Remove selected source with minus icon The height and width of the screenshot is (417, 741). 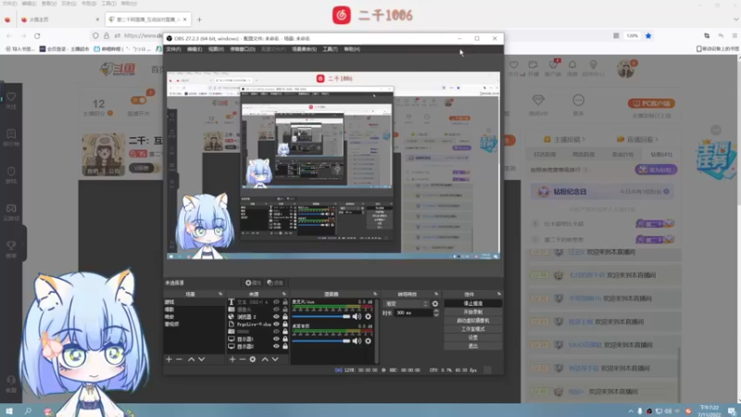click(242, 360)
